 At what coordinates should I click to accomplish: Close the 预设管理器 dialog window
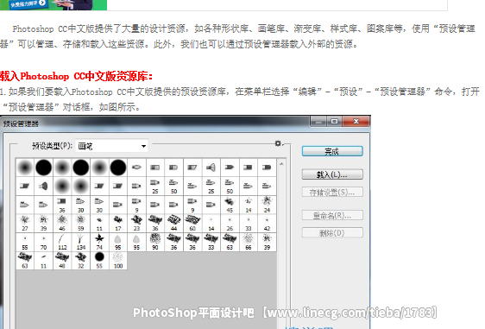pyautogui.click(x=356, y=122)
